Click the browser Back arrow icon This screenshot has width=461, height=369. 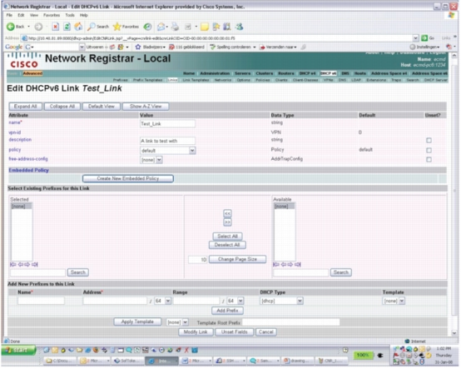[10, 27]
